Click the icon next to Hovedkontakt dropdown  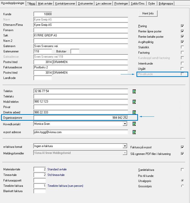(134, 124)
